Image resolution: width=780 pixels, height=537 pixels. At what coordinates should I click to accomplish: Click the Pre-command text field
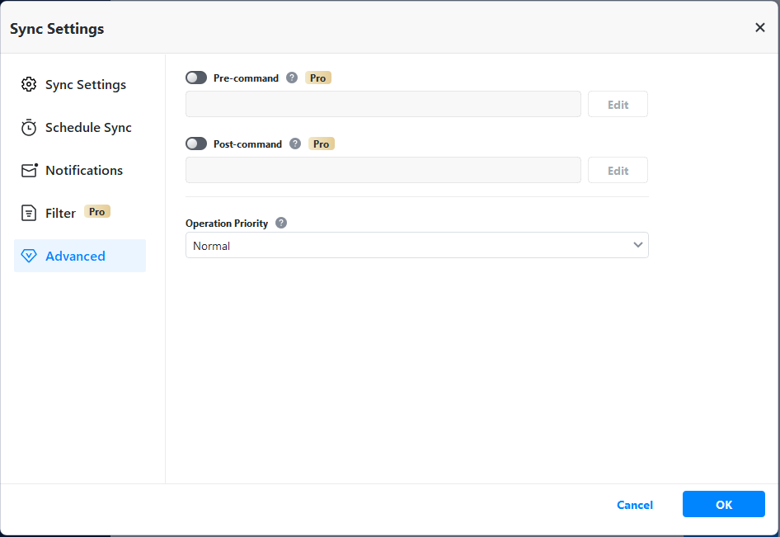383,105
